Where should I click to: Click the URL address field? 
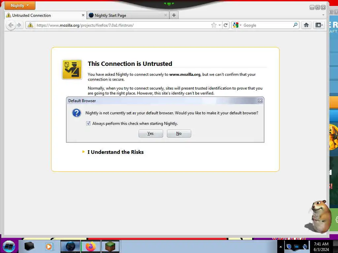123,25
